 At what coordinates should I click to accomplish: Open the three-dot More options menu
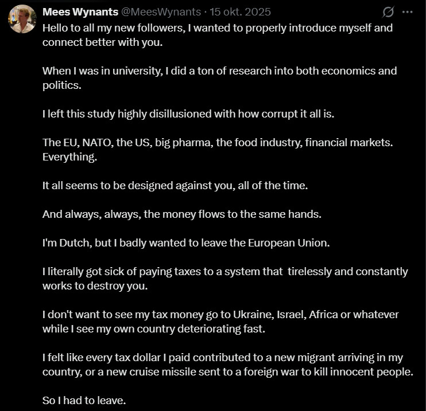[408, 11]
